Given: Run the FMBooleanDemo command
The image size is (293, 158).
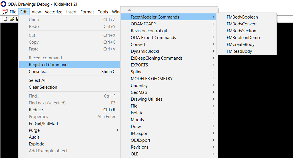Looking at the screenshot, I should point(246,37).
